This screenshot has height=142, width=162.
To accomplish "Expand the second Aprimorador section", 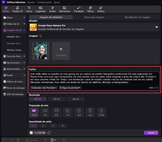I will coord(14,69).
